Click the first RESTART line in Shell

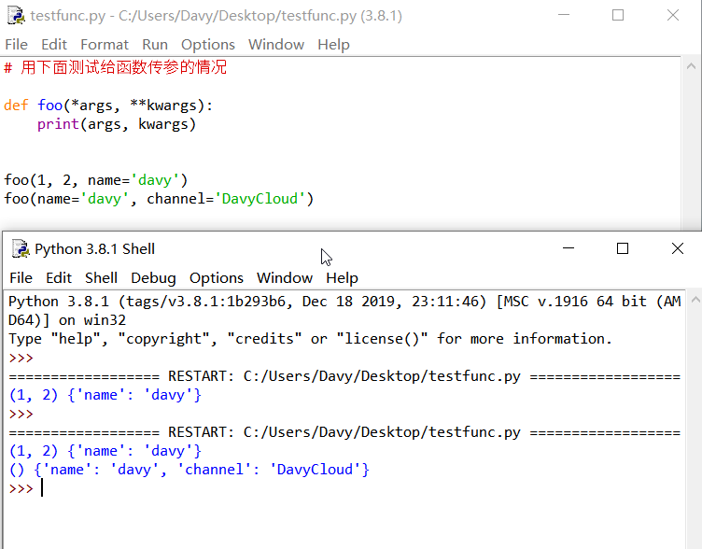pyautogui.click(x=344, y=376)
